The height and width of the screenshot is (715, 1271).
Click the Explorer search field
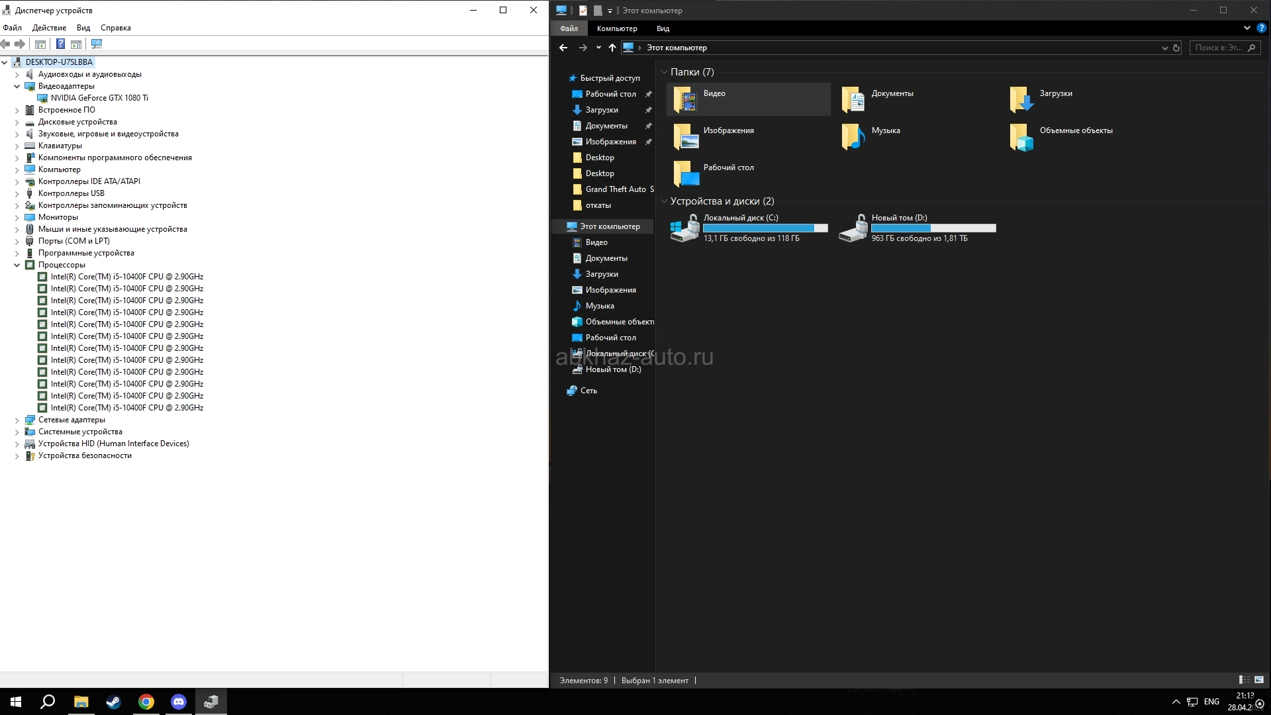pos(1219,48)
